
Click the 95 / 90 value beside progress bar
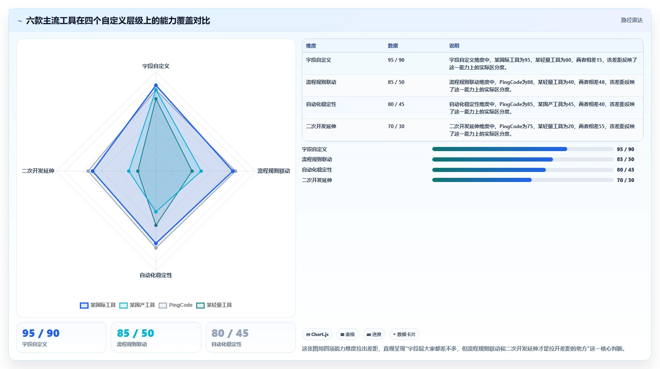[x=625, y=149]
